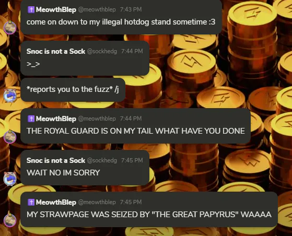Open Snoc's avatar next to the fuzz report message
The height and width of the screenshot is (236, 292).
click(10, 96)
